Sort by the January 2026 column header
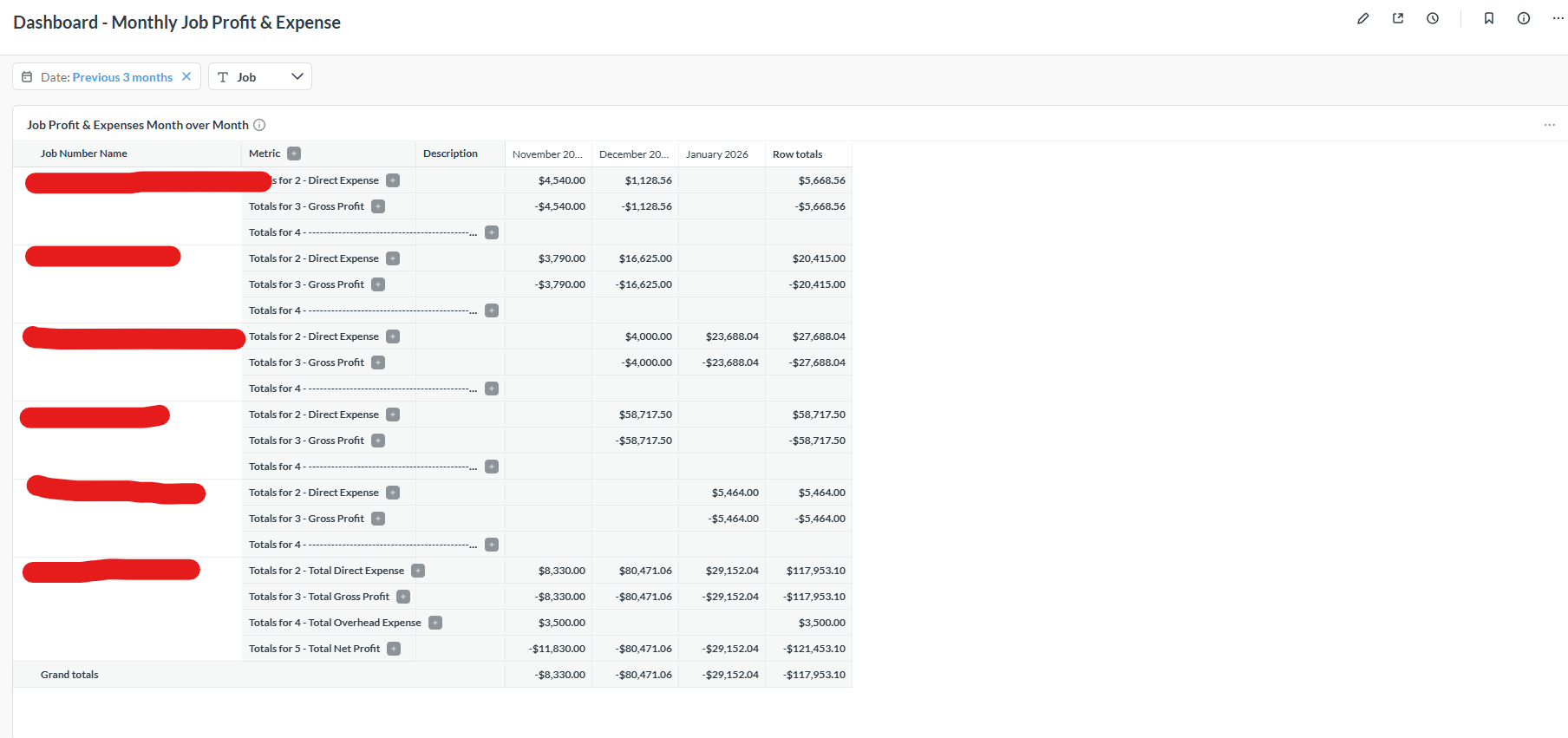 click(x=716, y=154)
